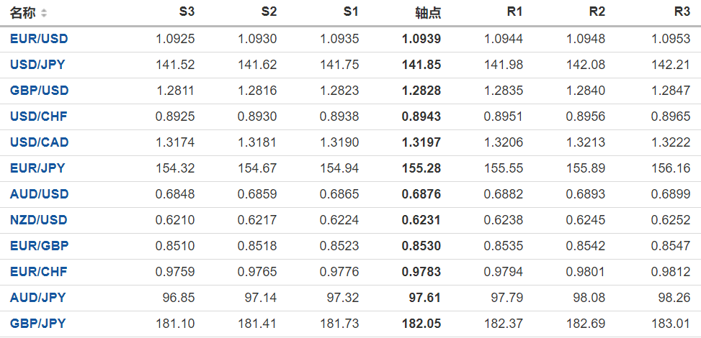
Task: Open the GBP/JPY pair link
Action: point(37,324)
